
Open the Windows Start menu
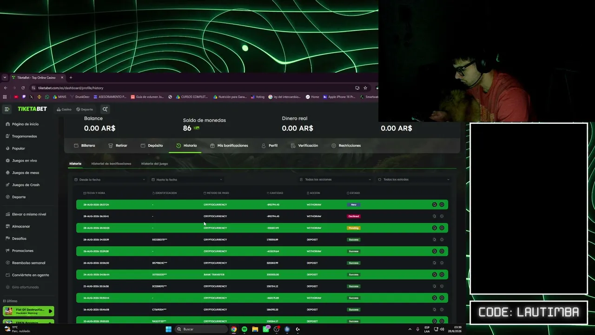point(168,329)
